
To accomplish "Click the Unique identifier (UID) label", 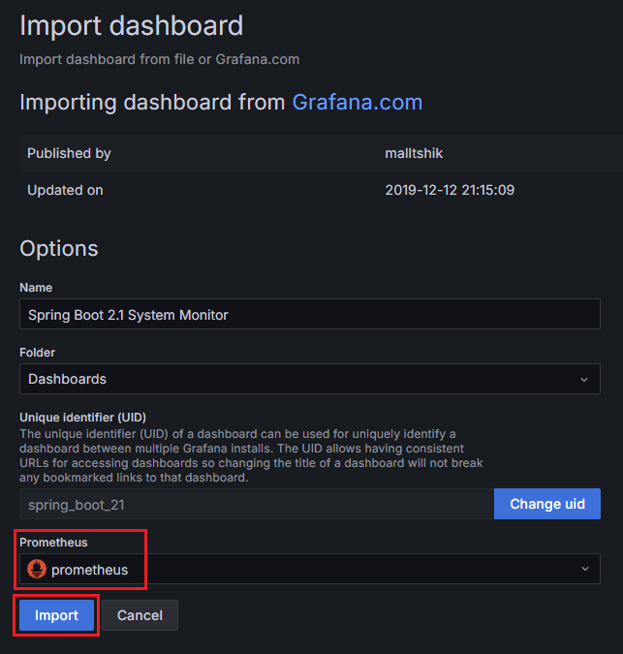I will (82, 418).
